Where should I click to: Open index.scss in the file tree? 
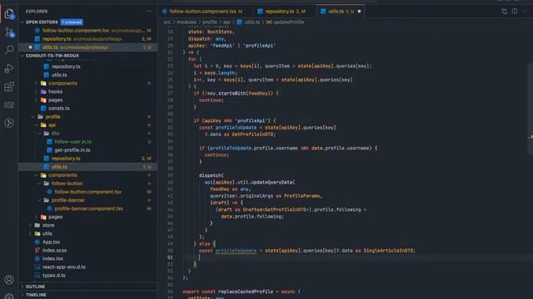pyautogui.click(x=87, y=250)
